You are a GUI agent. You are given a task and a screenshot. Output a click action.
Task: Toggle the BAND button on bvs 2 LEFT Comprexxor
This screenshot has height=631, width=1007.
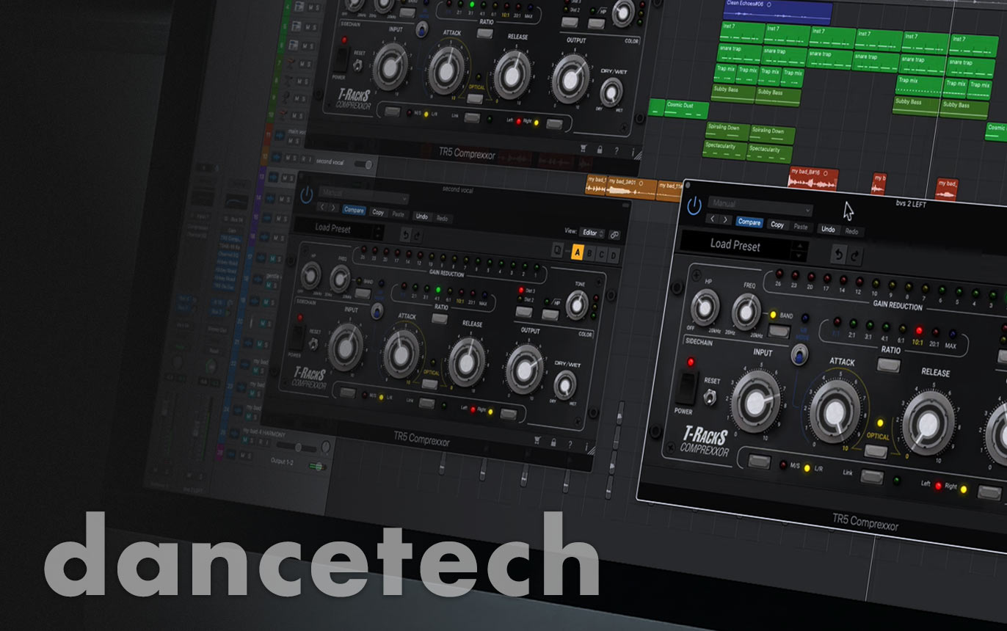tap(778, 330)
